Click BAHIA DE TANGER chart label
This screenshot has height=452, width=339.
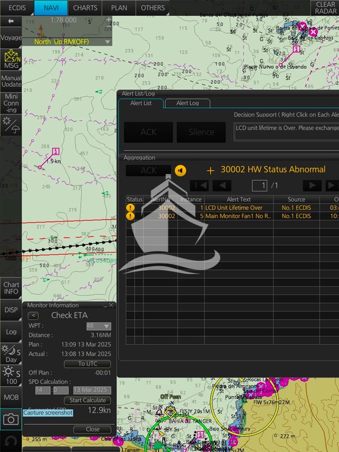pyautogui.click(x=190, y=421)
